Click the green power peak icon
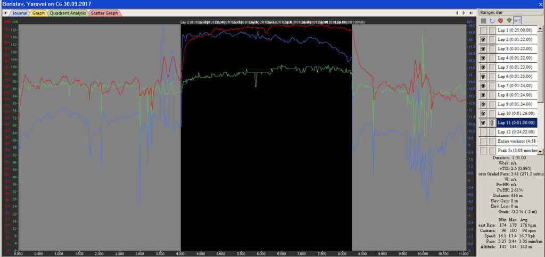 [509, 21]
